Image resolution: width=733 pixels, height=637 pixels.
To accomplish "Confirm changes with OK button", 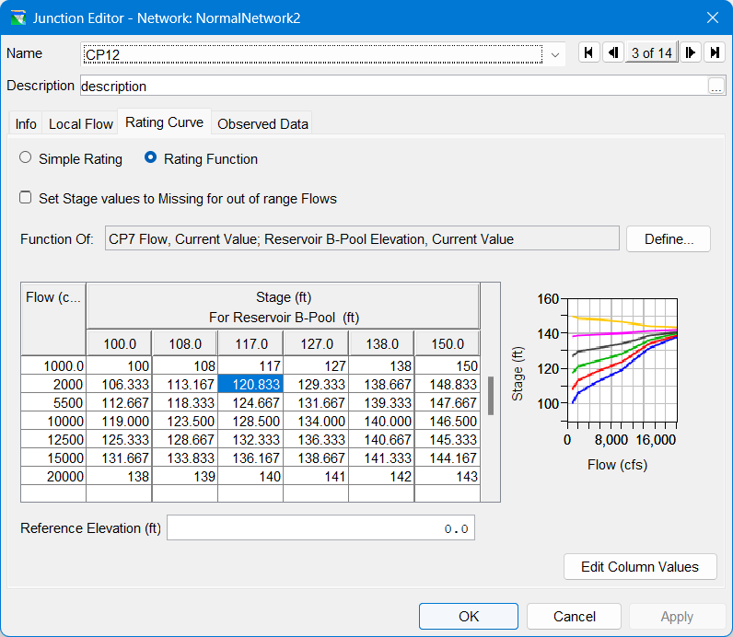I will pyautogui.click(x=468, y=616).
